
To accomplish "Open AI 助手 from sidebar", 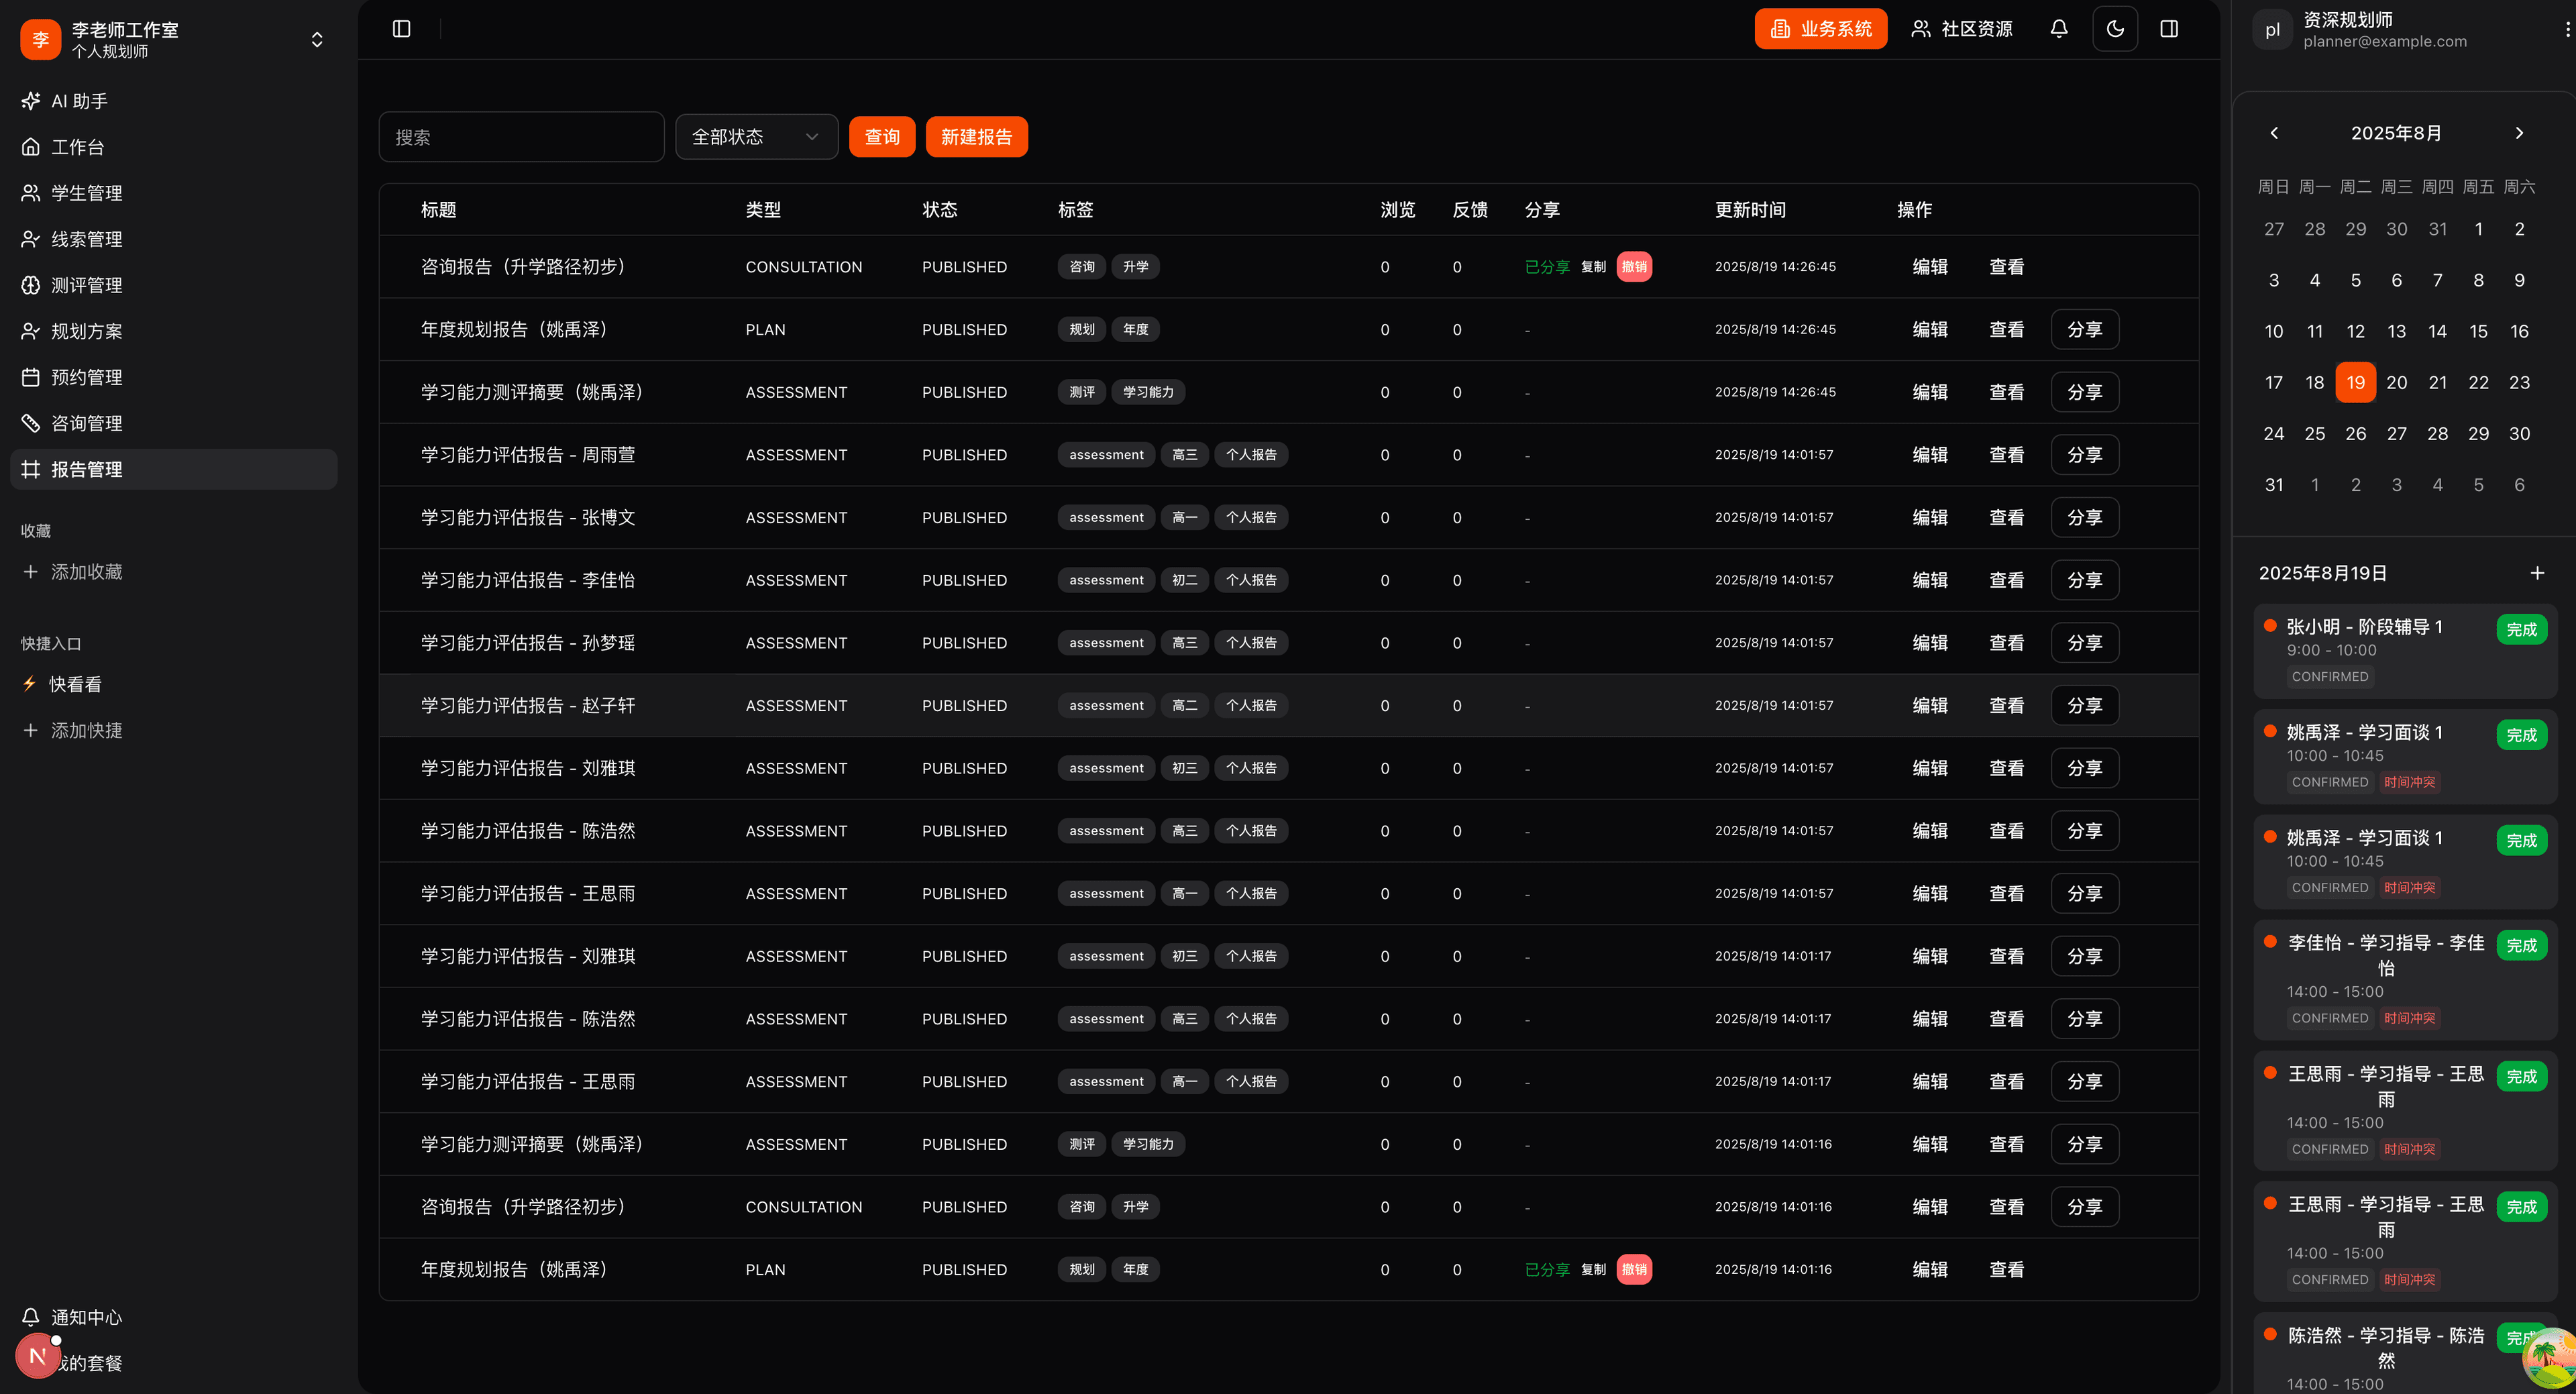I will click(x=79, y=101).
